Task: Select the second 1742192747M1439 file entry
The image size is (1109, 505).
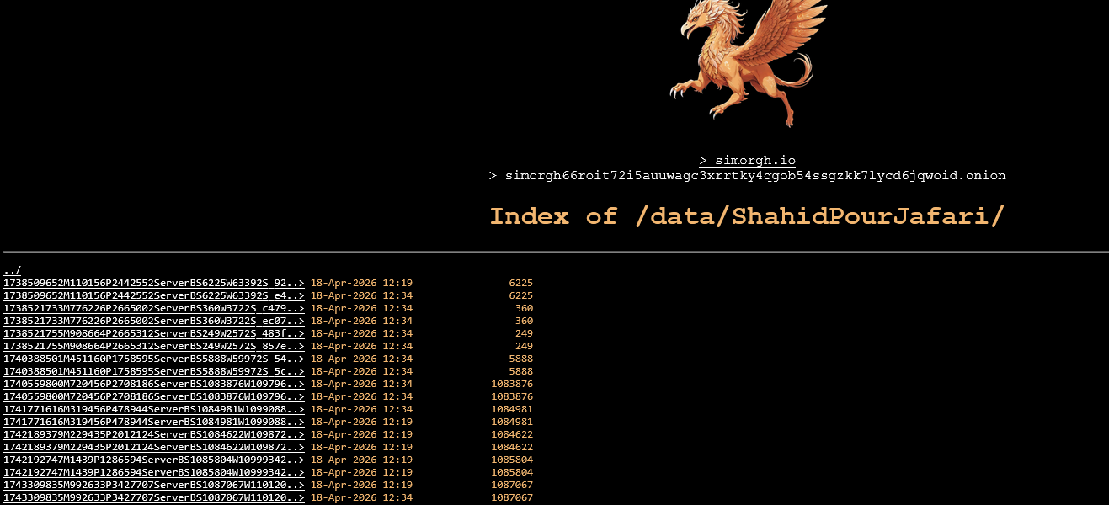Action: pyautogui.click(x=153, y=473)
